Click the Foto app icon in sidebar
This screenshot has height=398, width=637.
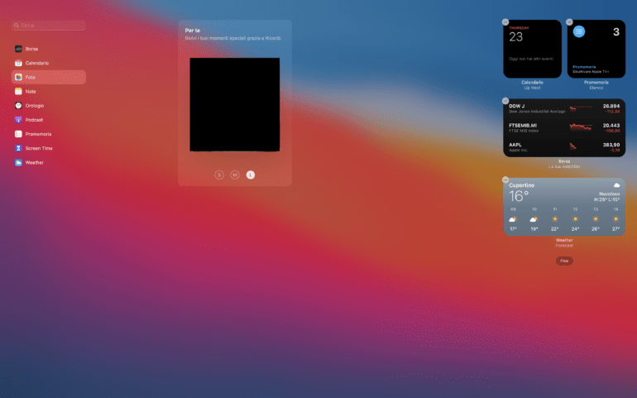pos(18,77)
